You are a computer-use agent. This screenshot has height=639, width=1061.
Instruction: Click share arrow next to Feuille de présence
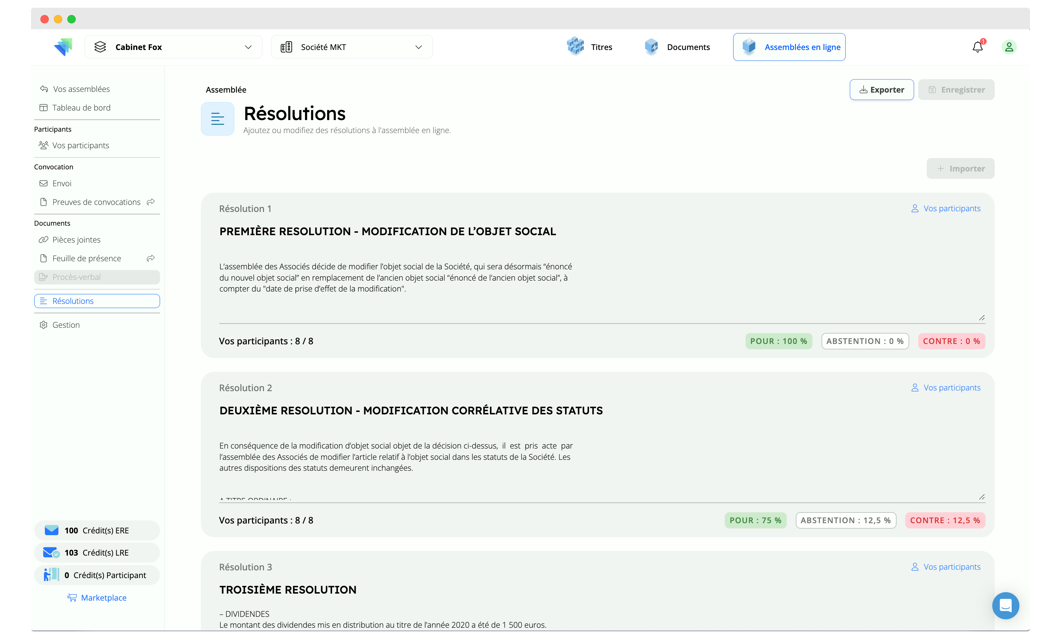coord(151,258)
